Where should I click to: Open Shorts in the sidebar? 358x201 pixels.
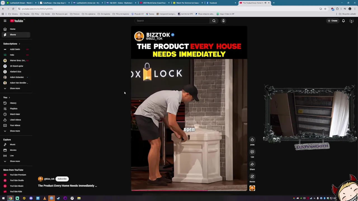[16, 35]
